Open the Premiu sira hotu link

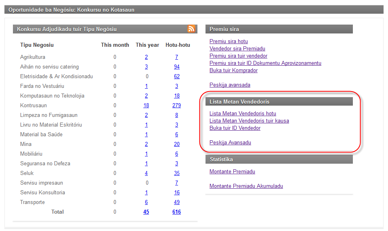[x=229, y=42]
